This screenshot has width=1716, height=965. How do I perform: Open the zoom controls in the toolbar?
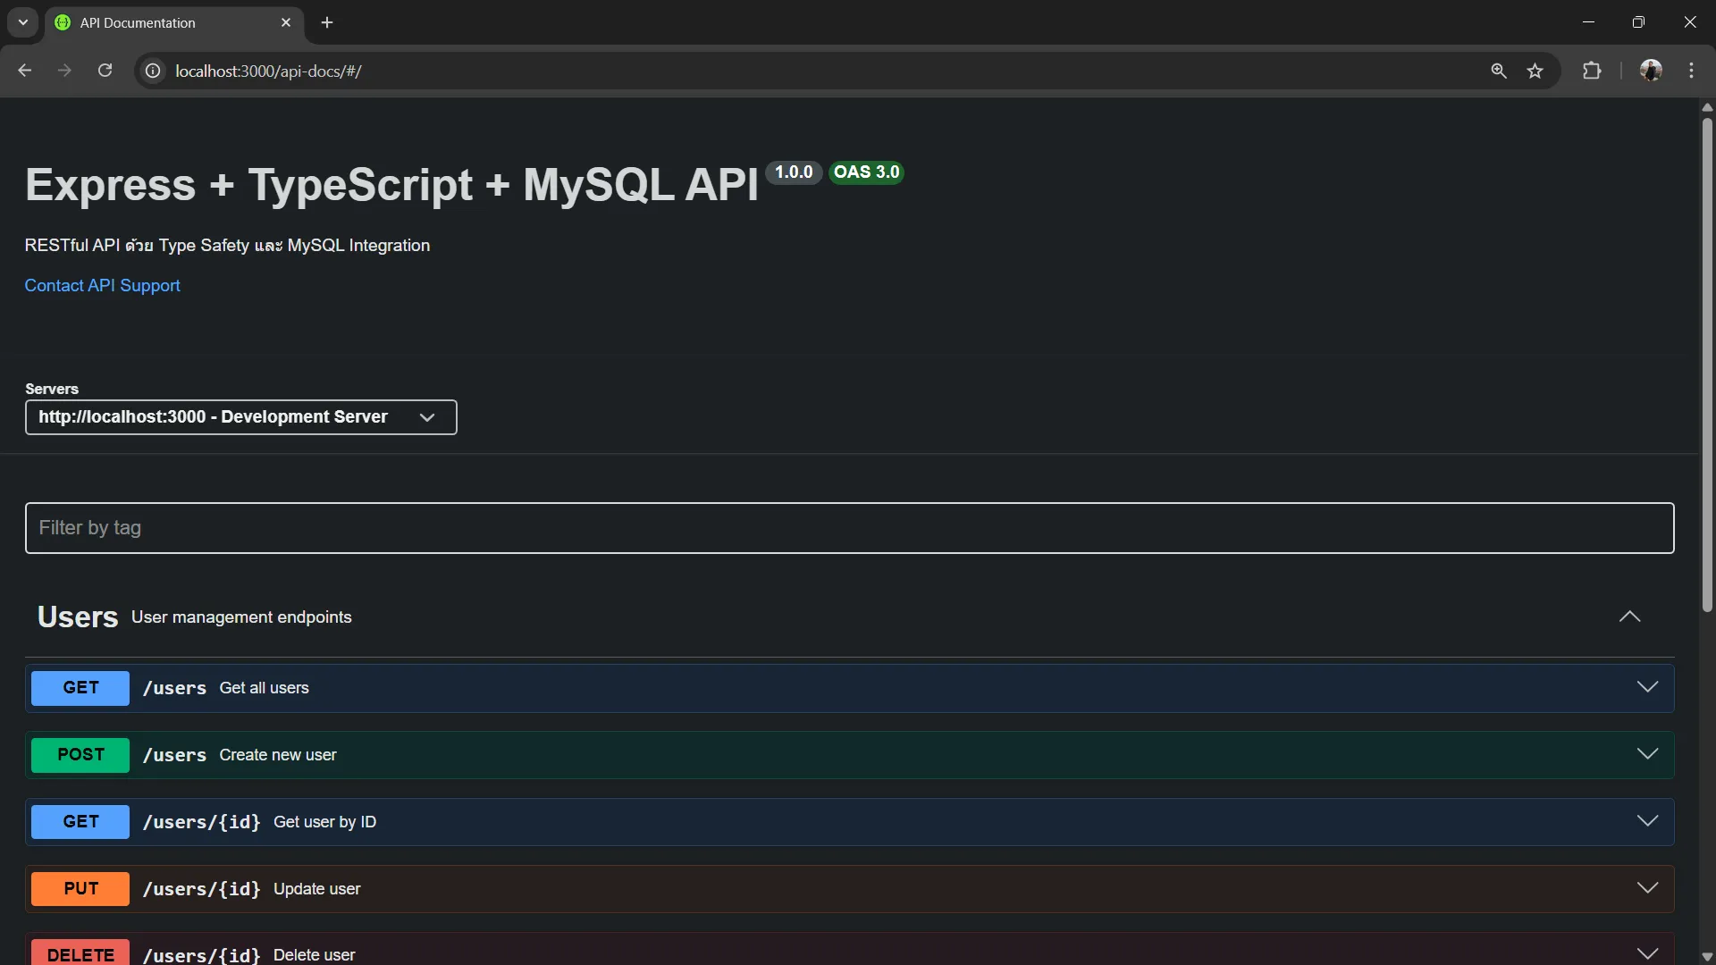pos(1499,71)
